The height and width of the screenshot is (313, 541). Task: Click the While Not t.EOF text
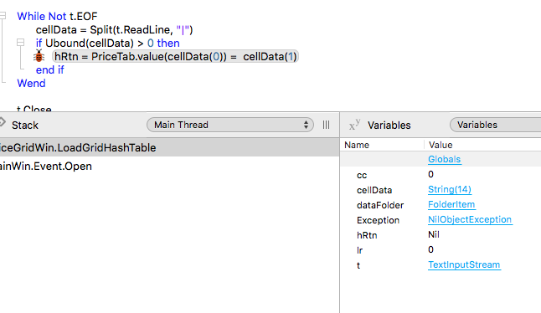57,16
